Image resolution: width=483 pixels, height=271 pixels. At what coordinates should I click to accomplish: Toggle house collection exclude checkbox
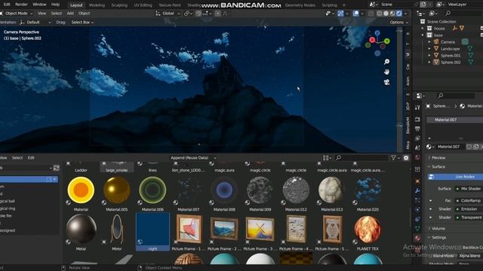(x=481, y=29)
